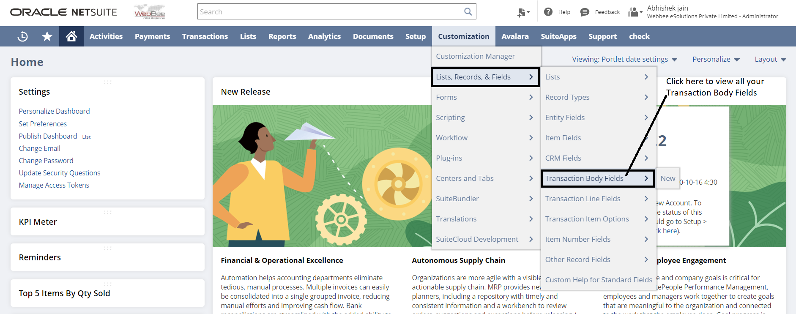
Task: Click the Update Security Questions link
Action: [x=60, y=173]
